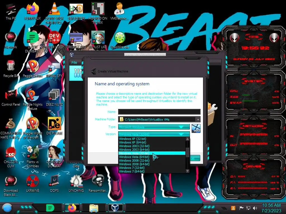This screenshot has width=286, height=214.
Task: Choose Windows 2003 (64-bit) version
Action: (x=152, y=150)
